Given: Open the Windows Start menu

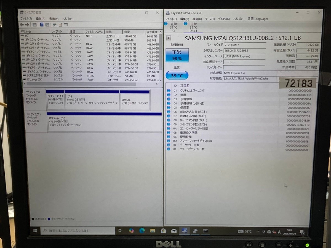Looking at the screenshot, I should [x=35, y=231].
